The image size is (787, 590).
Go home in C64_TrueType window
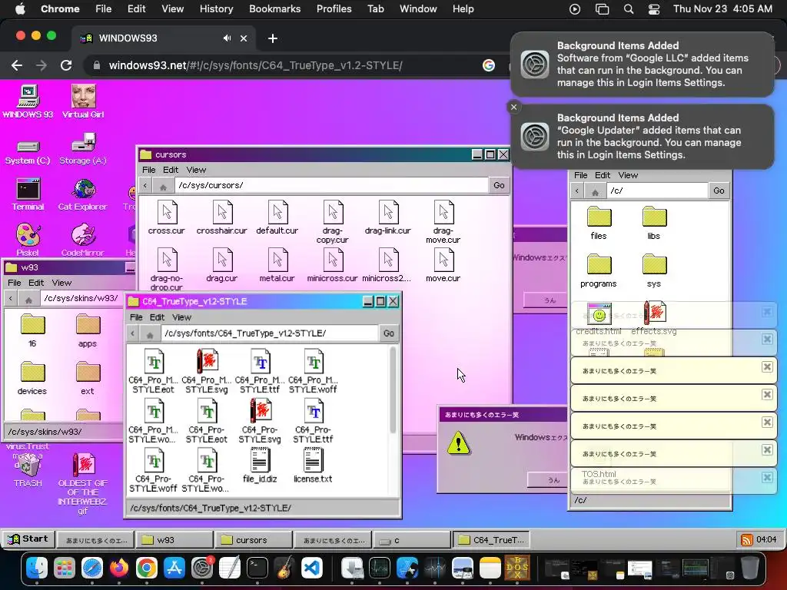point(150,333)
